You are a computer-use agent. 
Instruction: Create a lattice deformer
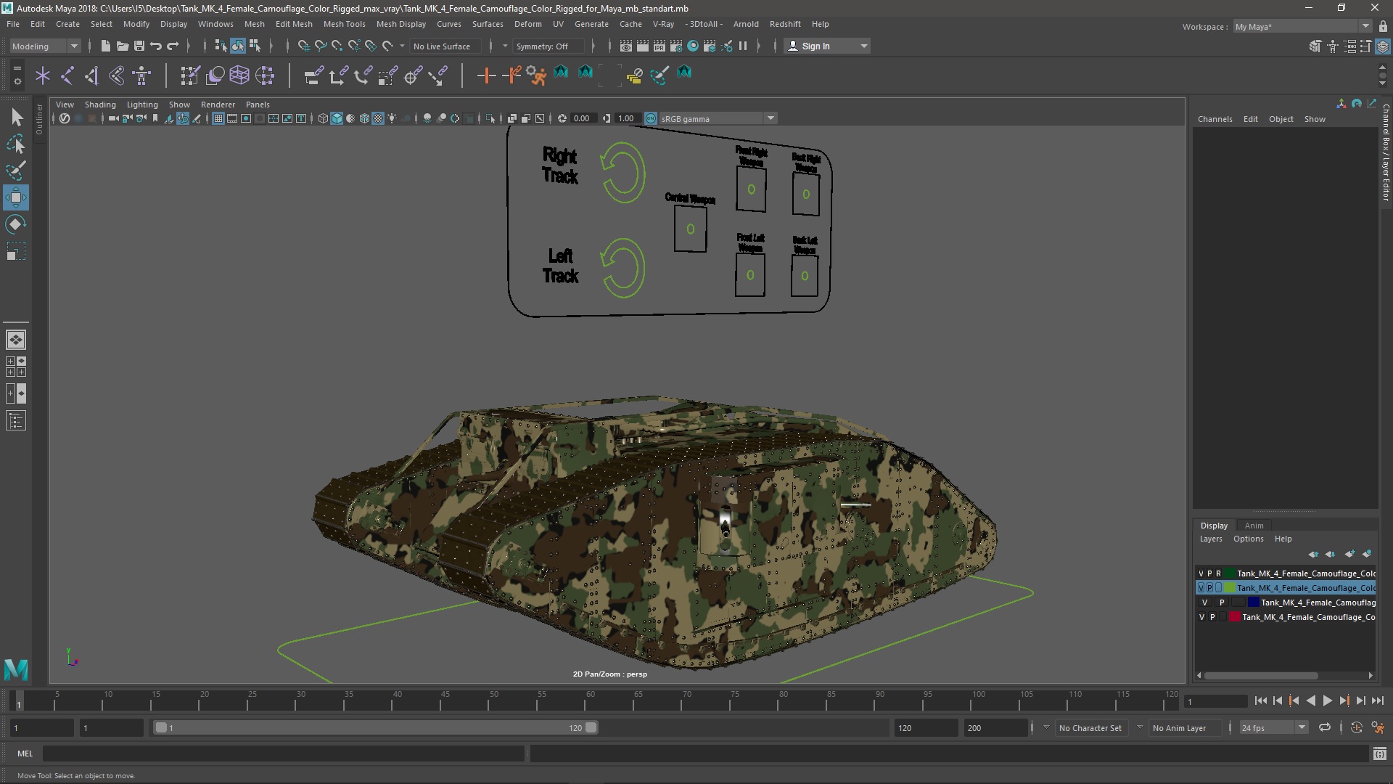(239, 75)
